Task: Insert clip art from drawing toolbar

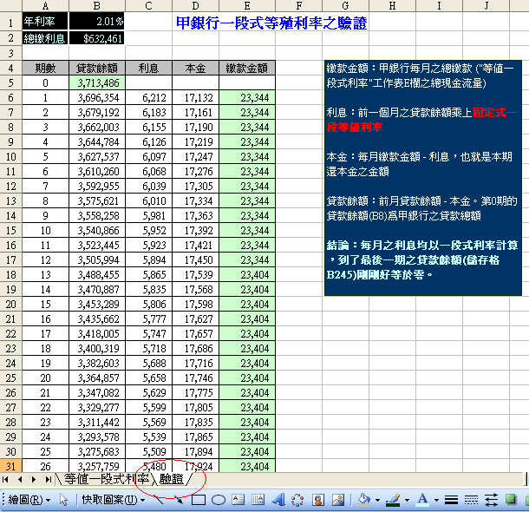Action: 318,500
